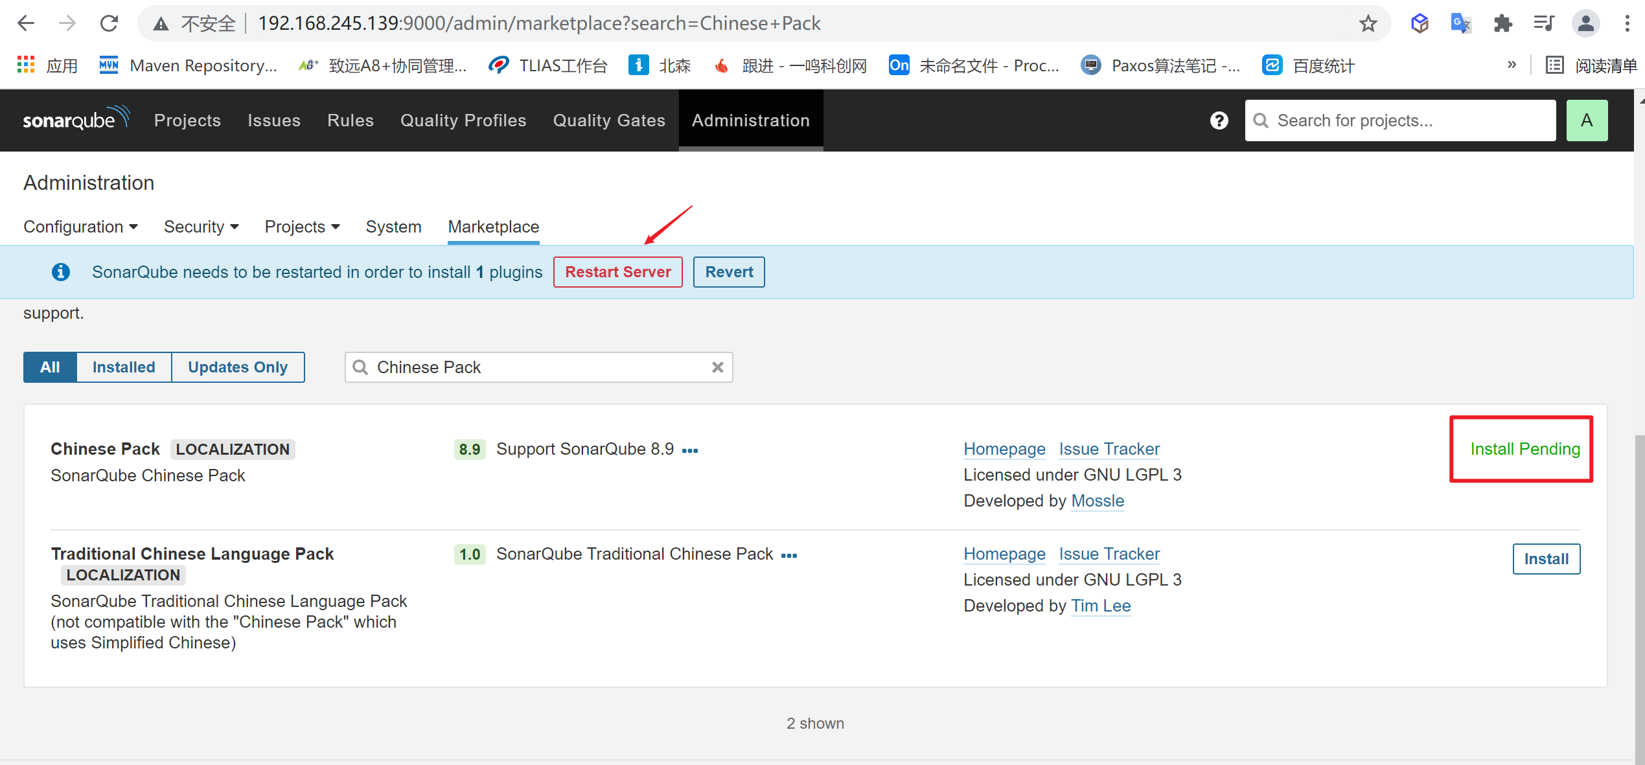Image resolution: width=1645 pixels, height=765 pixels.
Task: Expand the Security dropdown menu
Action: (x=201, y=227)
